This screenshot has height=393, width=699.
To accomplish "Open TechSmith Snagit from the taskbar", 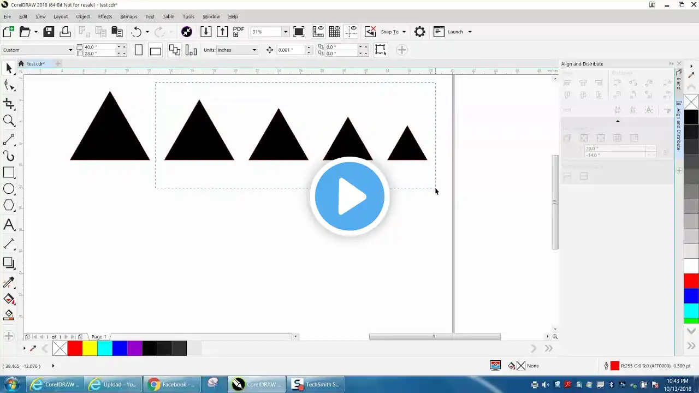I will [x=317, y=384].
